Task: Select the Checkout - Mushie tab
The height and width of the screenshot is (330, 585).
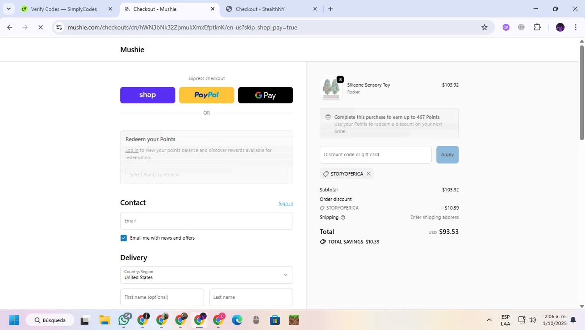Action: point(155,9)
